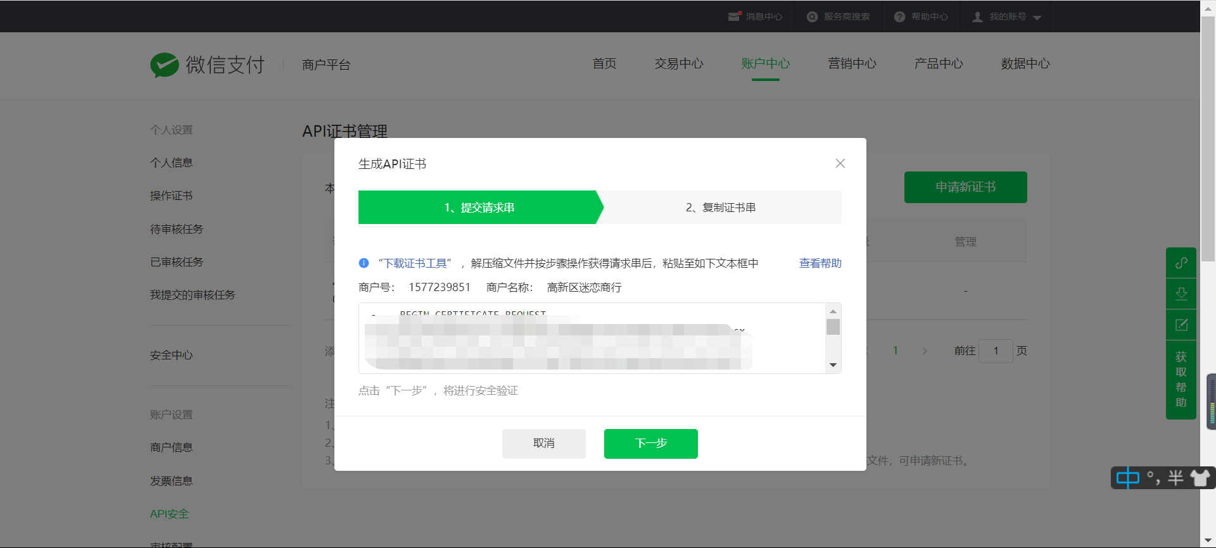Open 操作证书 in the sidebar
This screenshot has width=1216, height=548.
click(x=172, y=196)
